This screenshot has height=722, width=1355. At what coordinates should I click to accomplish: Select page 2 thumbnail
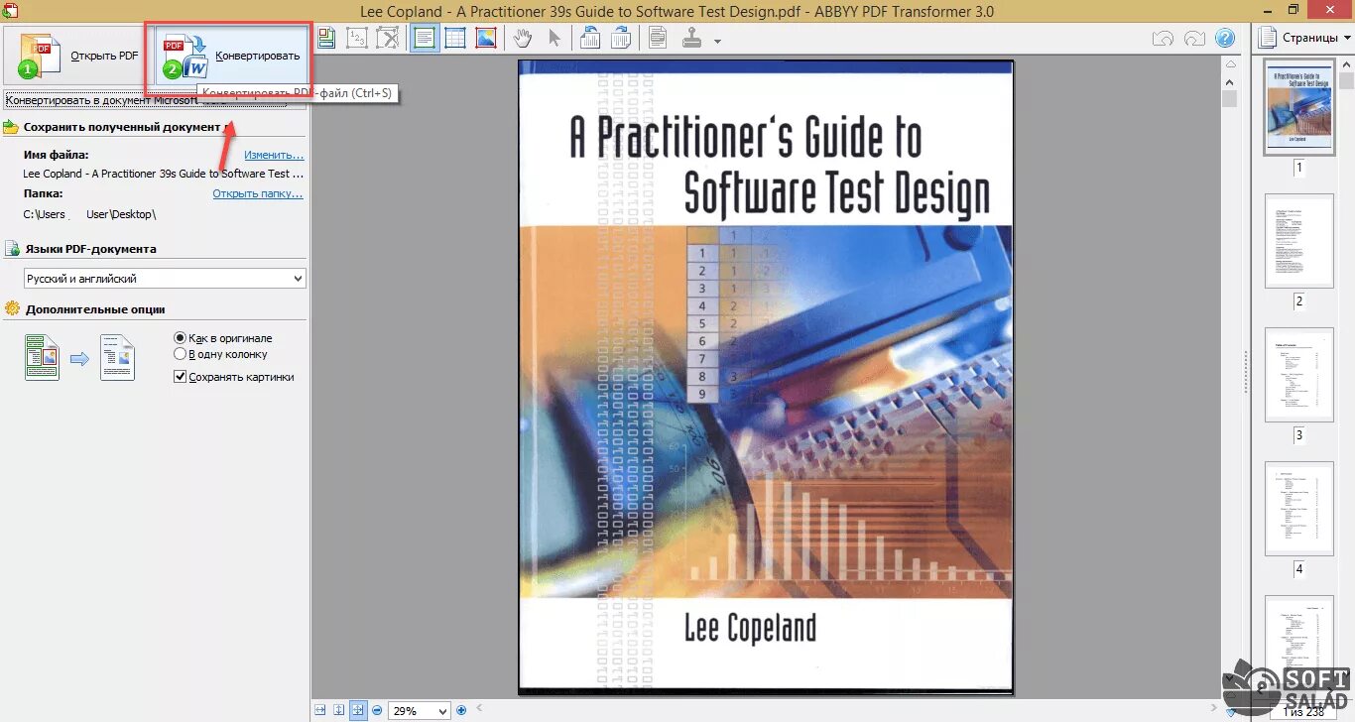[1299, 241]
